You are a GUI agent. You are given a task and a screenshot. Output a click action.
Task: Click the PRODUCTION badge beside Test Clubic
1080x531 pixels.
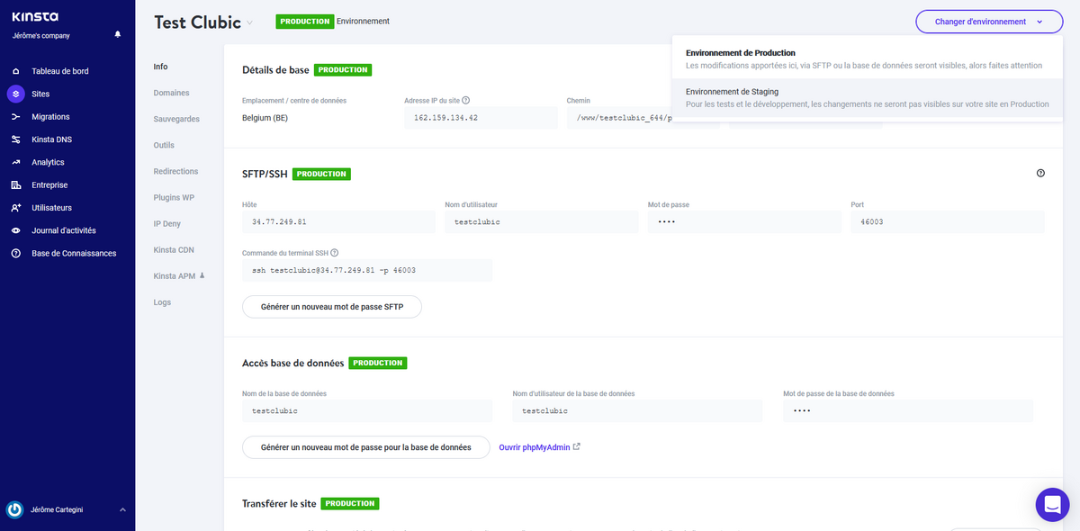(x=305, y=21)
